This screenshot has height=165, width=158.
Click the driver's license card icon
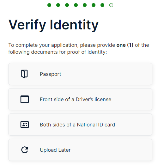(25, 99)
